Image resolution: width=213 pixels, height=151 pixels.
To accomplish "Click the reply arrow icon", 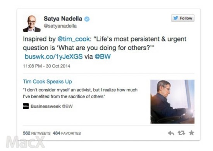I will (x=171, y=133).
